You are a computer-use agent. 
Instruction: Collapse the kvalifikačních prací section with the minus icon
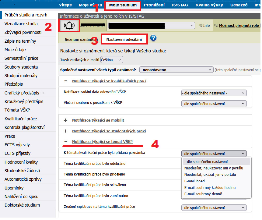coord(65,81)
